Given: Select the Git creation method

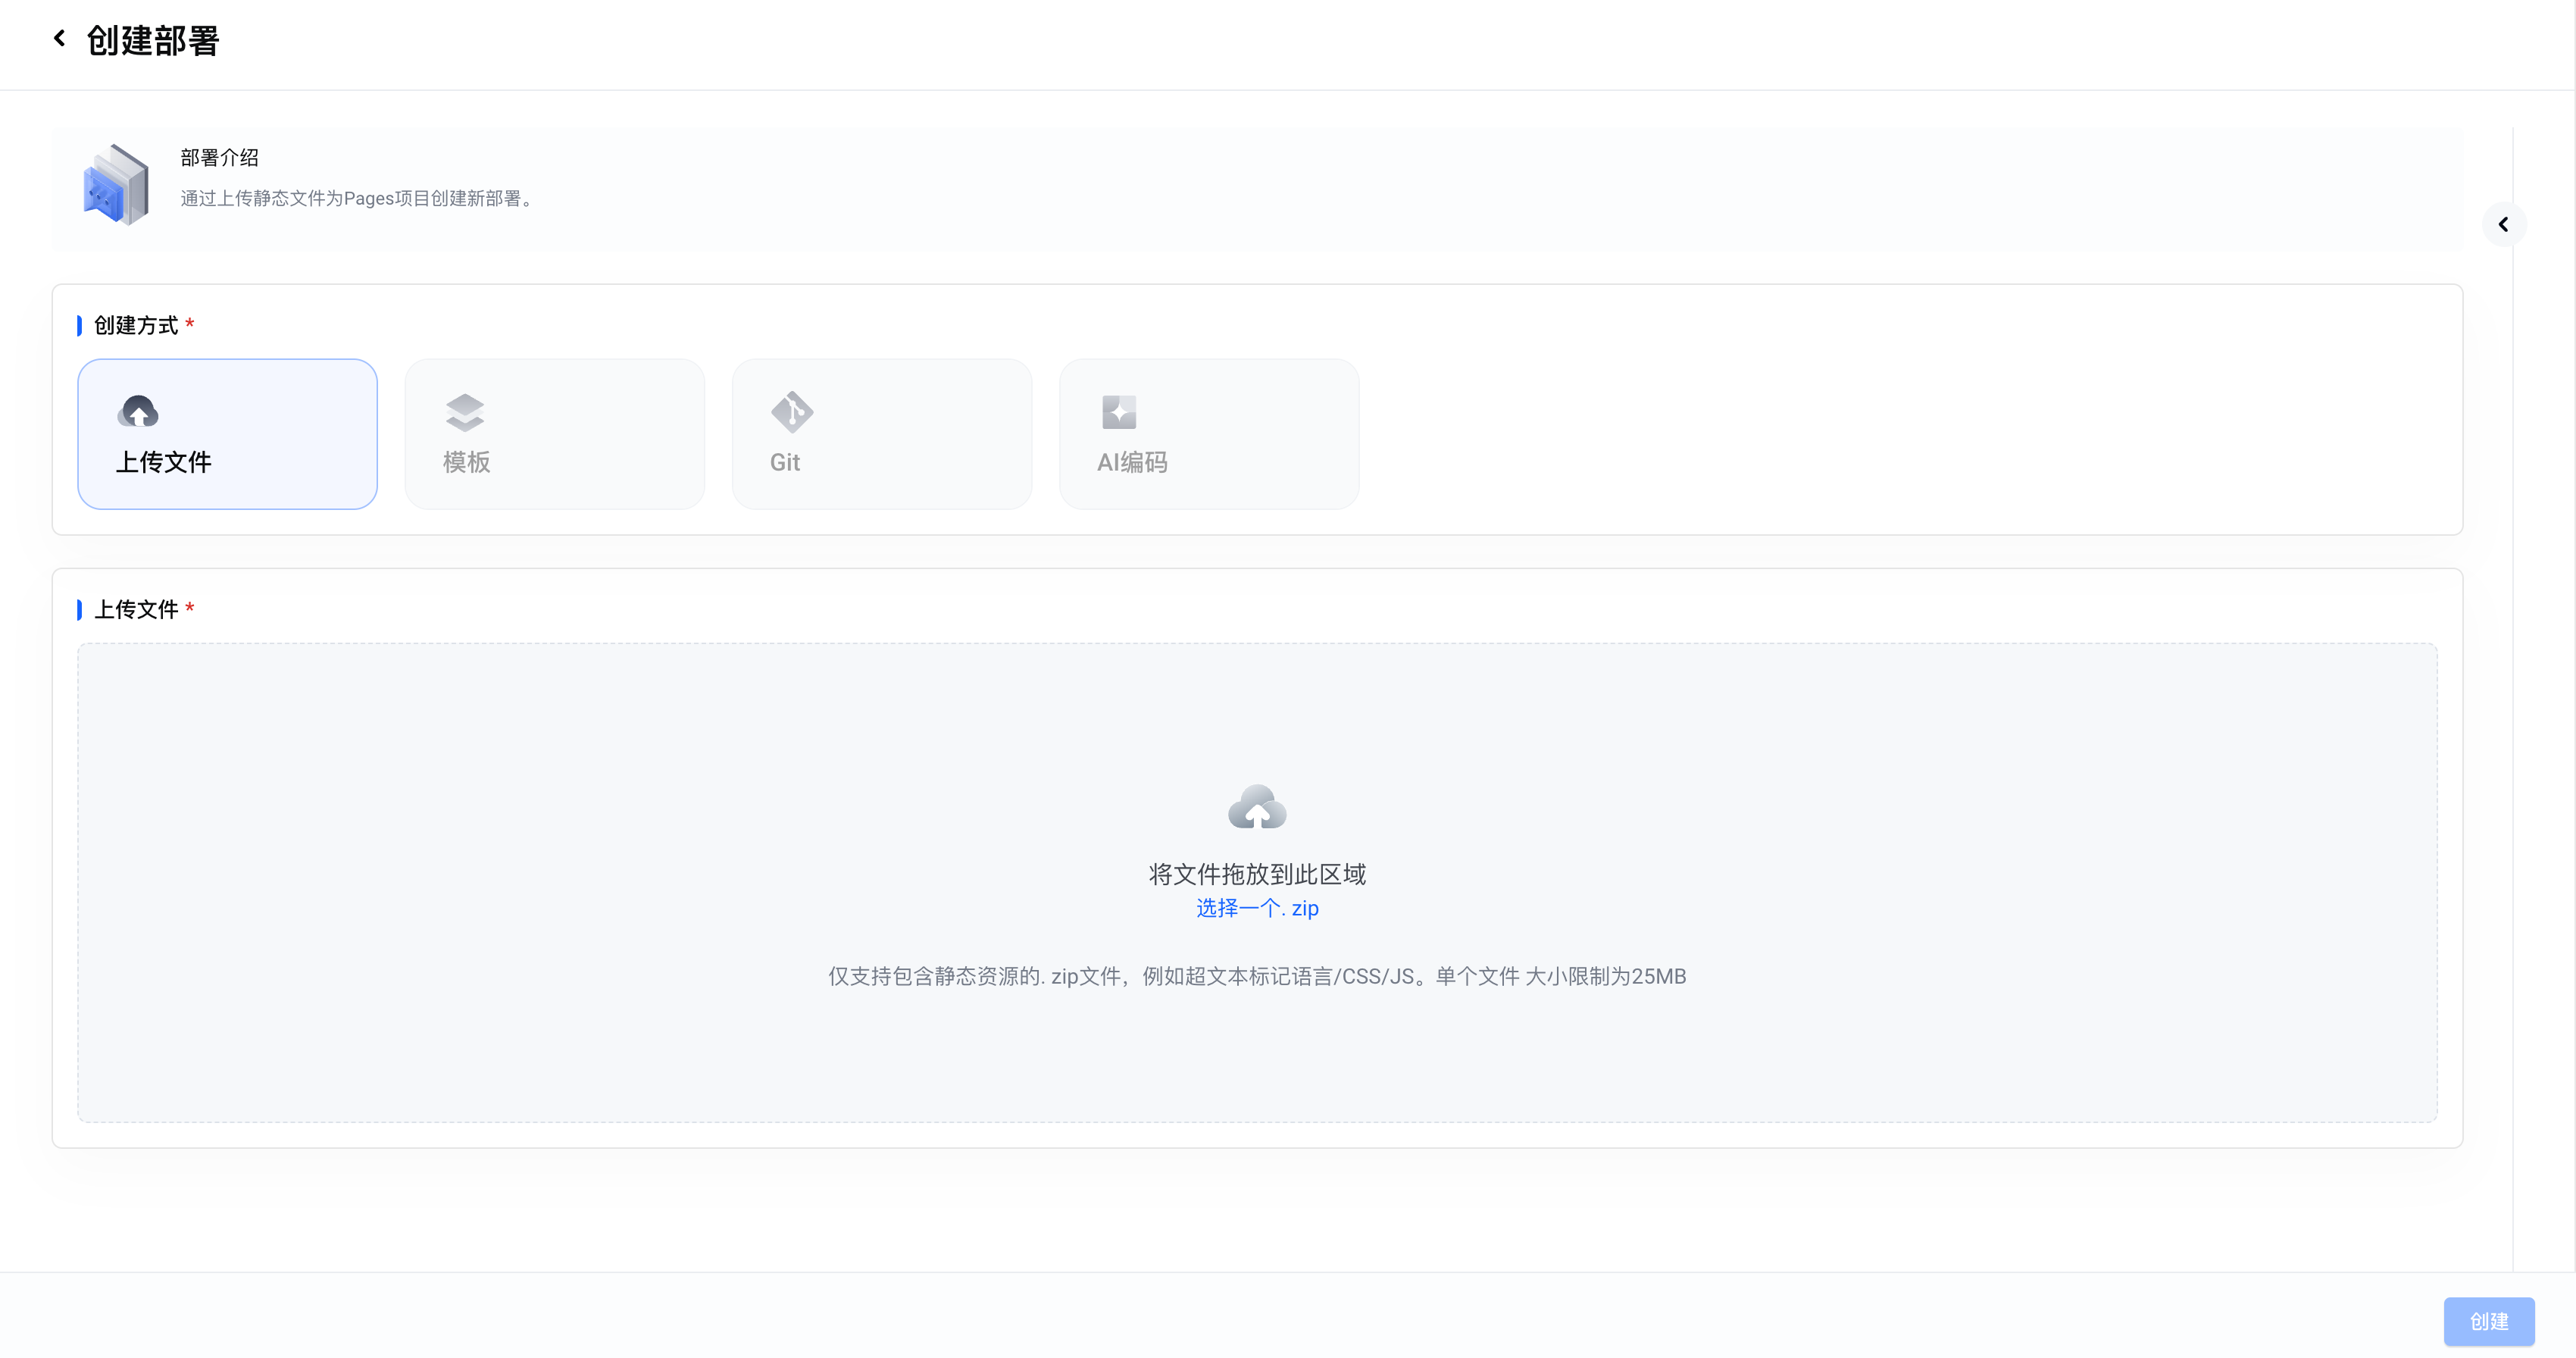Looking at the screenshot, I should 881,434.
